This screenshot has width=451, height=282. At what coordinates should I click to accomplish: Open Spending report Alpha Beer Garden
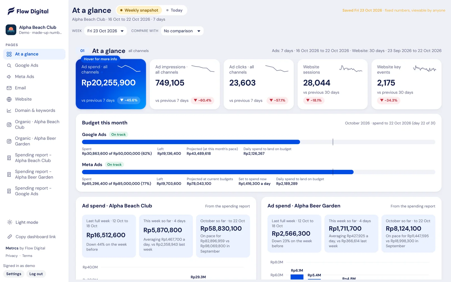click(34, 175)
